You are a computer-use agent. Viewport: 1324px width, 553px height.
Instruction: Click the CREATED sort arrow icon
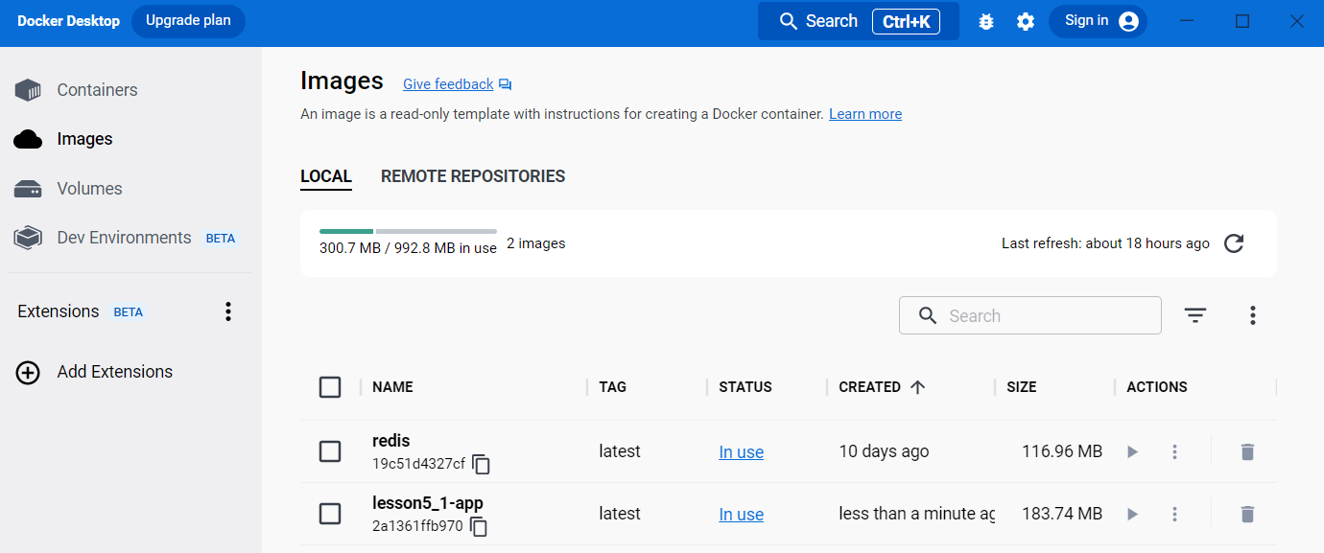click(917, 387)
